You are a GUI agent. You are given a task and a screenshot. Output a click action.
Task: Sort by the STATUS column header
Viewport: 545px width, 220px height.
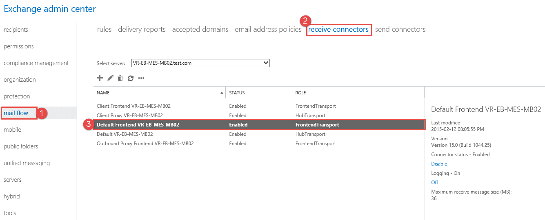click(x=259, y=93)
